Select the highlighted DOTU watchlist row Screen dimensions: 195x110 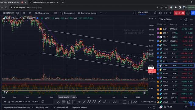tap(176, 65)
